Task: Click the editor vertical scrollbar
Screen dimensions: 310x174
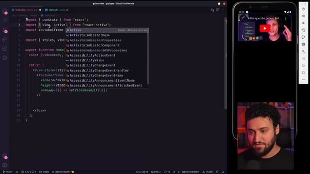Action: (226, 63)
